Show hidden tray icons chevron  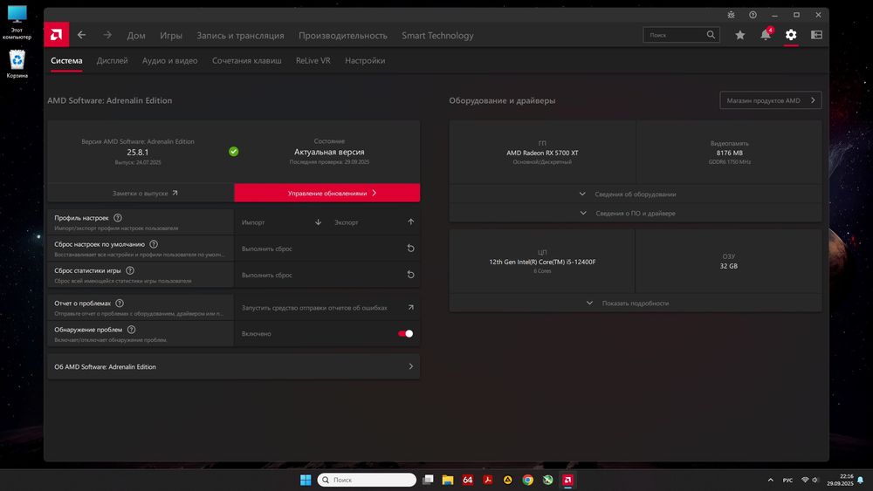click(771, 480)
